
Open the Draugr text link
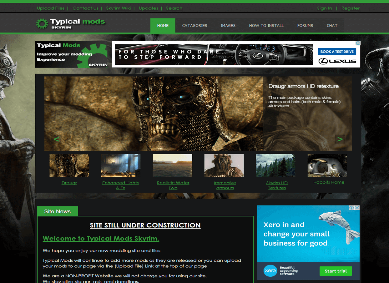[69, 183]
